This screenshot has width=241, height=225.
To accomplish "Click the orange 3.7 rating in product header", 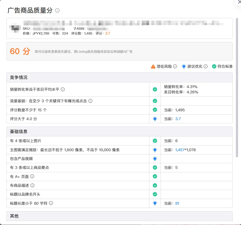I will point(107,33).
